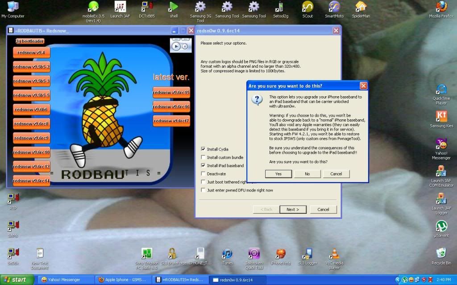Open the Windows start menu
Screen dimensions: 457x285
click(17, 280)
